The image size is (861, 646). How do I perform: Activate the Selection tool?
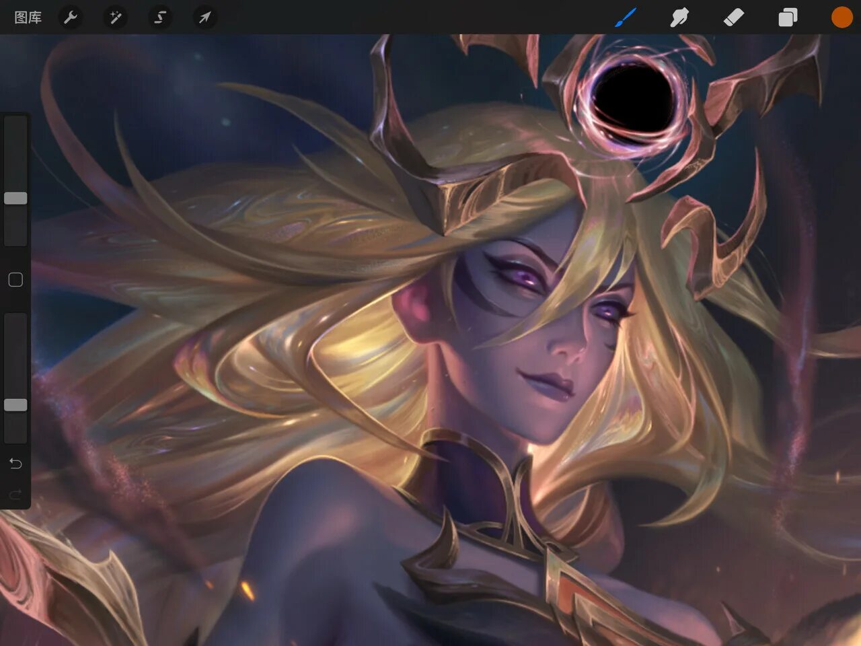click(x=159, y=17)
